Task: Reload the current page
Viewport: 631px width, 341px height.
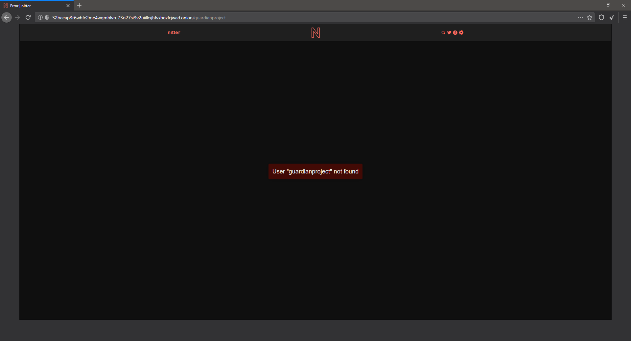Action: [x=28, y=17]
